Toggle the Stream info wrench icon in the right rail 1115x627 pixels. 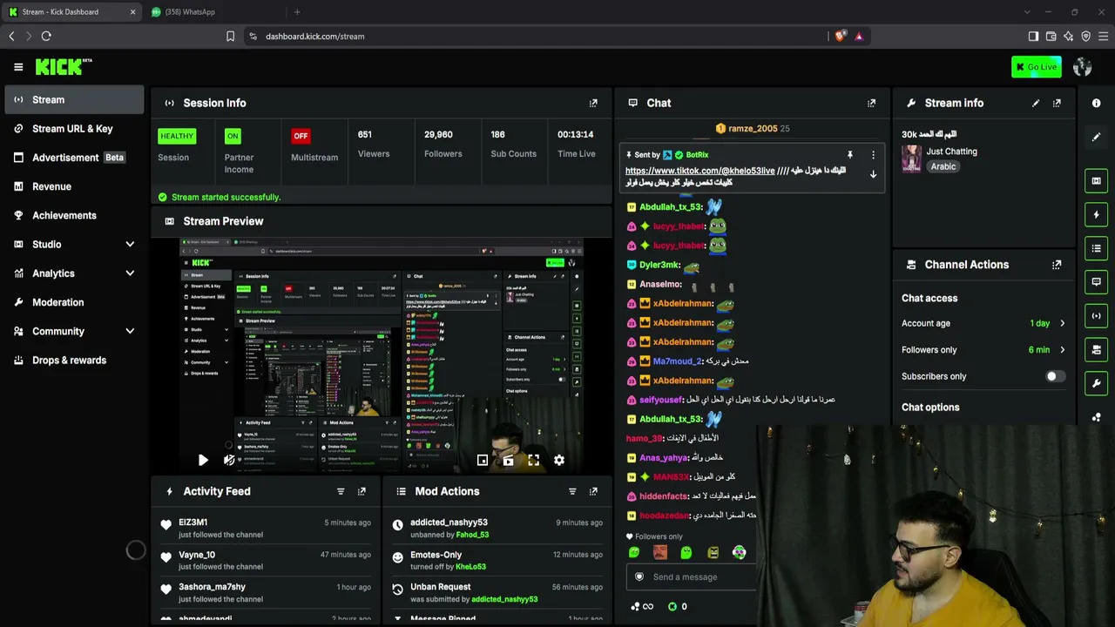point(1097,383)
